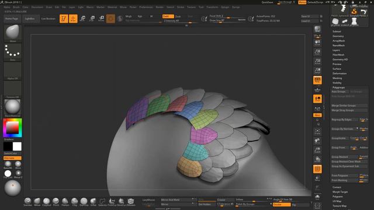Click the Del Hidden button
Viewport: 374px width, 210px height.
206,205
